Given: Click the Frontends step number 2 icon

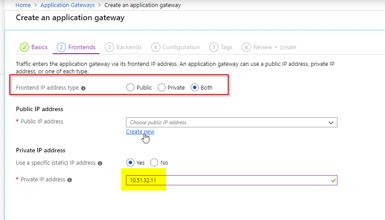Looking at the screenshot, I should click(x=62, y=47).
